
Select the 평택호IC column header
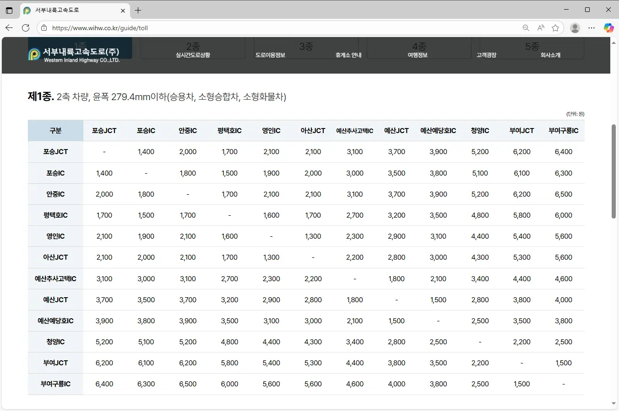[x=229, y=131]
